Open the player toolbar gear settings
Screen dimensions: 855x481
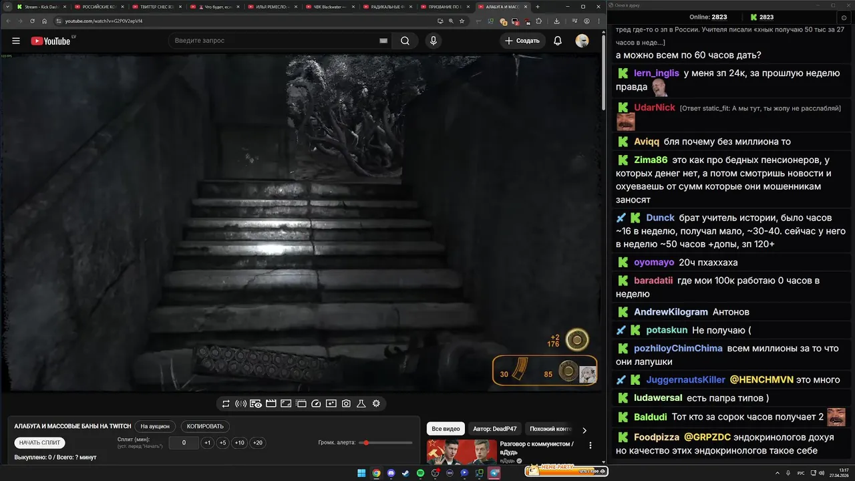pos(376,404)
